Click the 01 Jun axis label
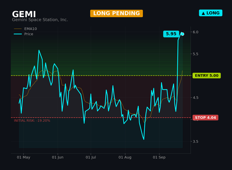 (58, 157)
